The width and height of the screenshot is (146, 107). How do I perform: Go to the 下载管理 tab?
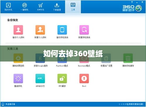57,7
